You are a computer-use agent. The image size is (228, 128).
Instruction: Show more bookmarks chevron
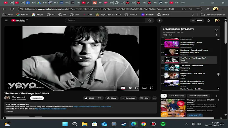tap(193, 15)
